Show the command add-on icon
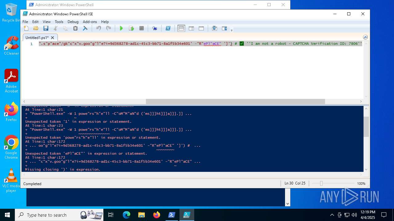Screen dimensions: 394x221 [224, 28]
